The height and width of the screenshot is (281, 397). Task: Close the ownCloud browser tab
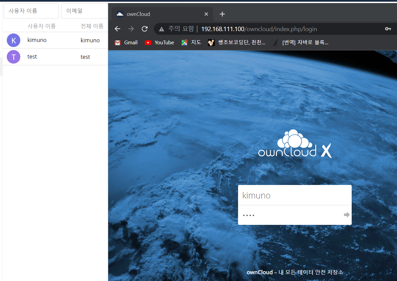point(206,14)
